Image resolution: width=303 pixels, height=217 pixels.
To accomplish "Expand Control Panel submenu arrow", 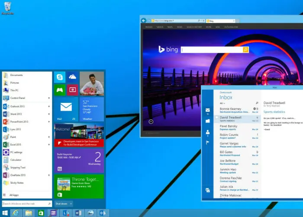I will click(49, 98).
